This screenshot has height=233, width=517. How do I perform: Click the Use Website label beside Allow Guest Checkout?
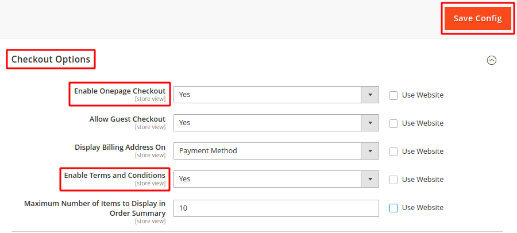click(423, 123)
